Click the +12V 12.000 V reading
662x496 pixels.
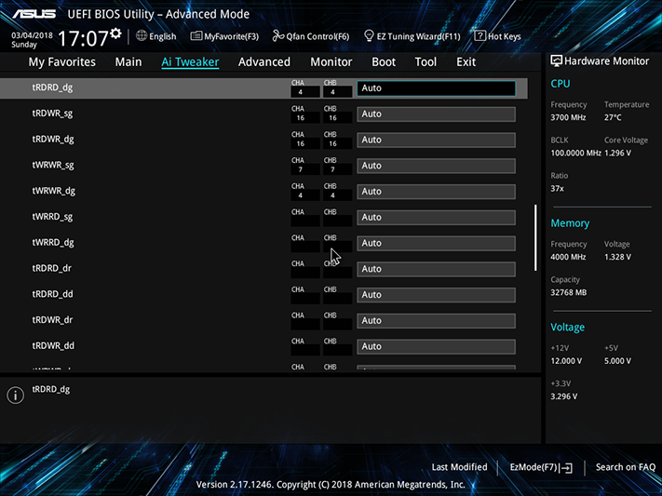566,361
